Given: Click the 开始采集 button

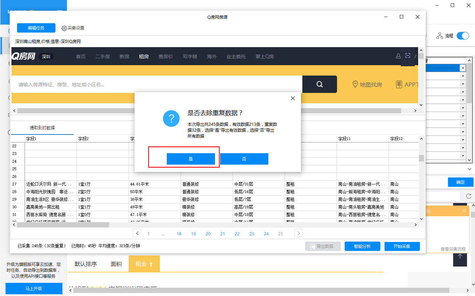Looking at the screenshot, I should coord(402,246).
